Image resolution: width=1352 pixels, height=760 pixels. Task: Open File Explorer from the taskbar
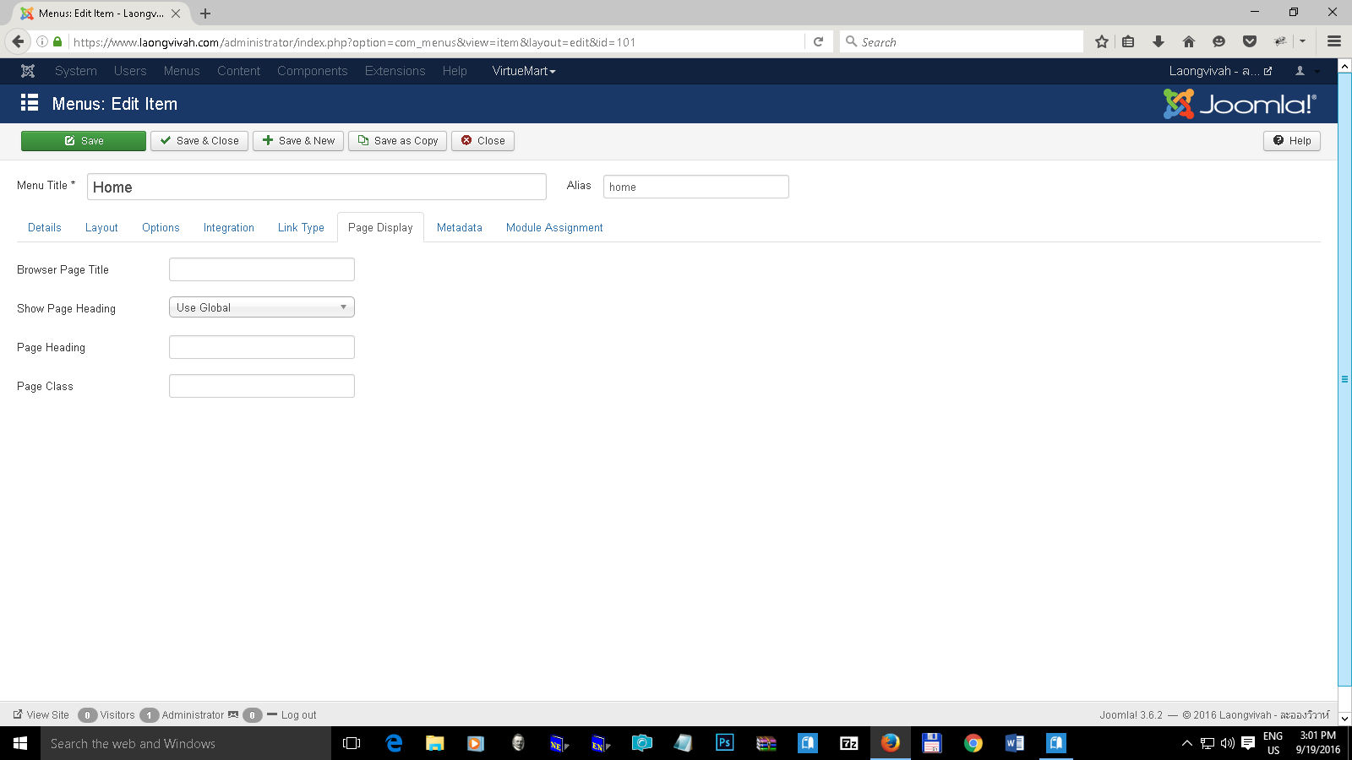(434, 743)
